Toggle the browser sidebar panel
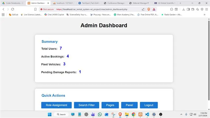Viewport: 210px width, 118px height. click(188, 9)
